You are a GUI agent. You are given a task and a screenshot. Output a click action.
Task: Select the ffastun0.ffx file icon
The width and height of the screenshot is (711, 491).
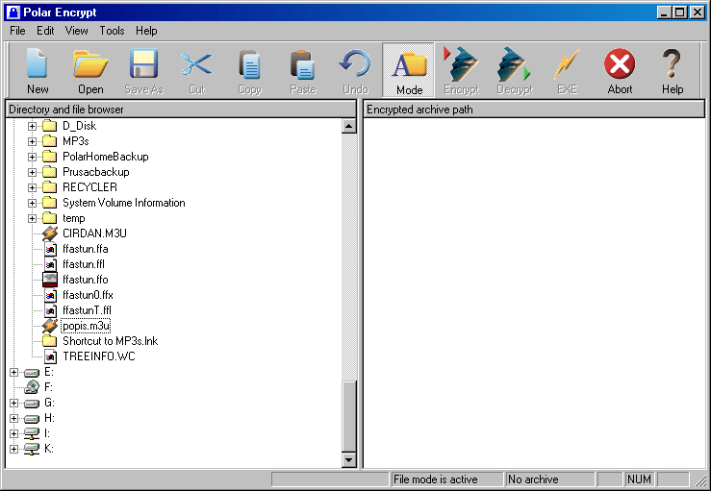point(50,295)
